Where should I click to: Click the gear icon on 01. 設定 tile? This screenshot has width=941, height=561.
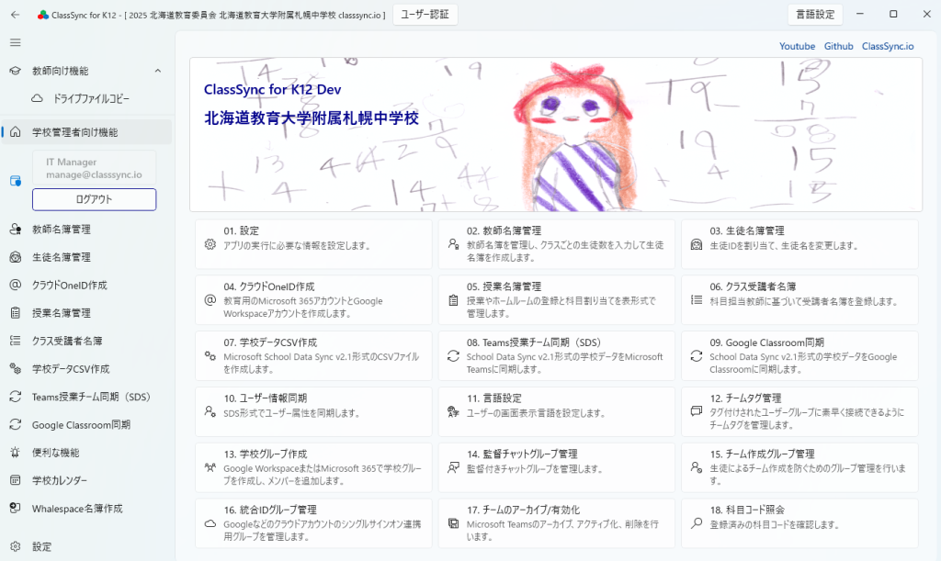click(210, 245)
